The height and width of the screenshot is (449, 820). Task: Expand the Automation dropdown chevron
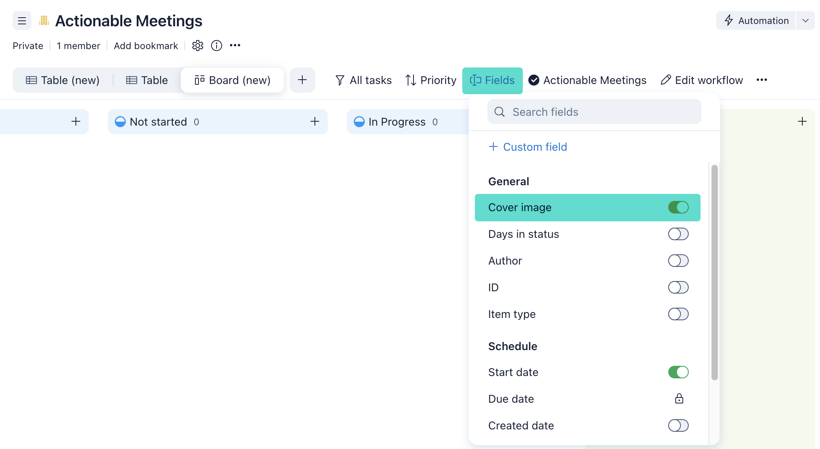[x=805, y=21]
